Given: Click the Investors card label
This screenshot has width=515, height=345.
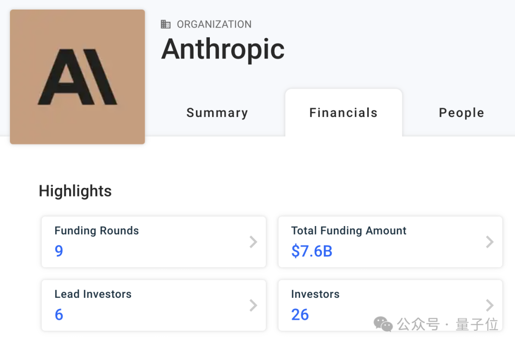Looking at the screenshot, I should point(315,294).
